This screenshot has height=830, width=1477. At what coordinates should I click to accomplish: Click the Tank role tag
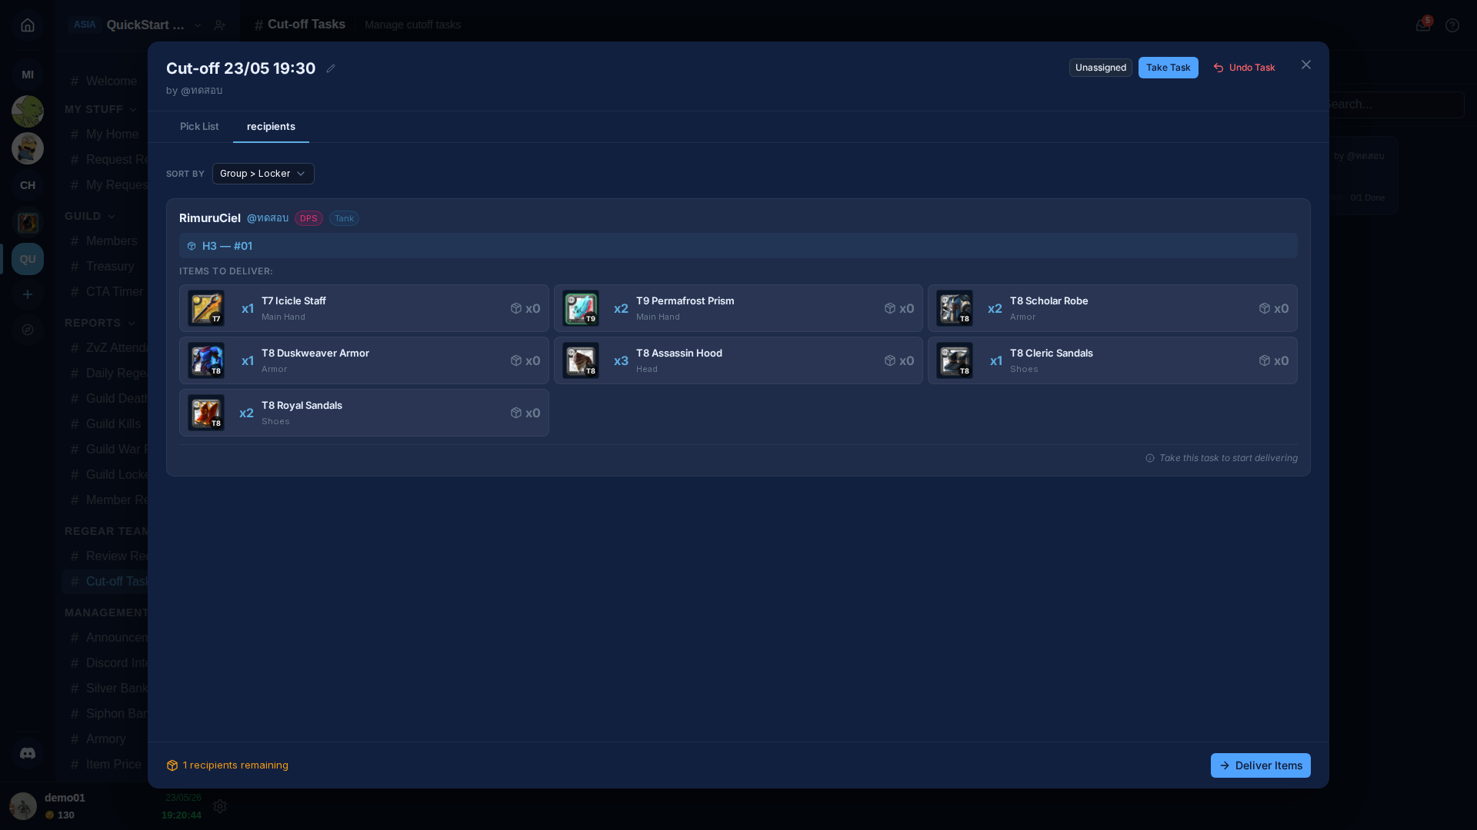[344, 218]
